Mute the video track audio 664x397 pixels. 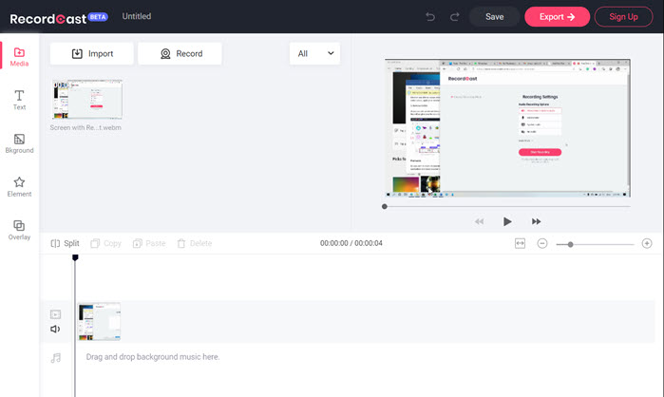tap(55, 329)
